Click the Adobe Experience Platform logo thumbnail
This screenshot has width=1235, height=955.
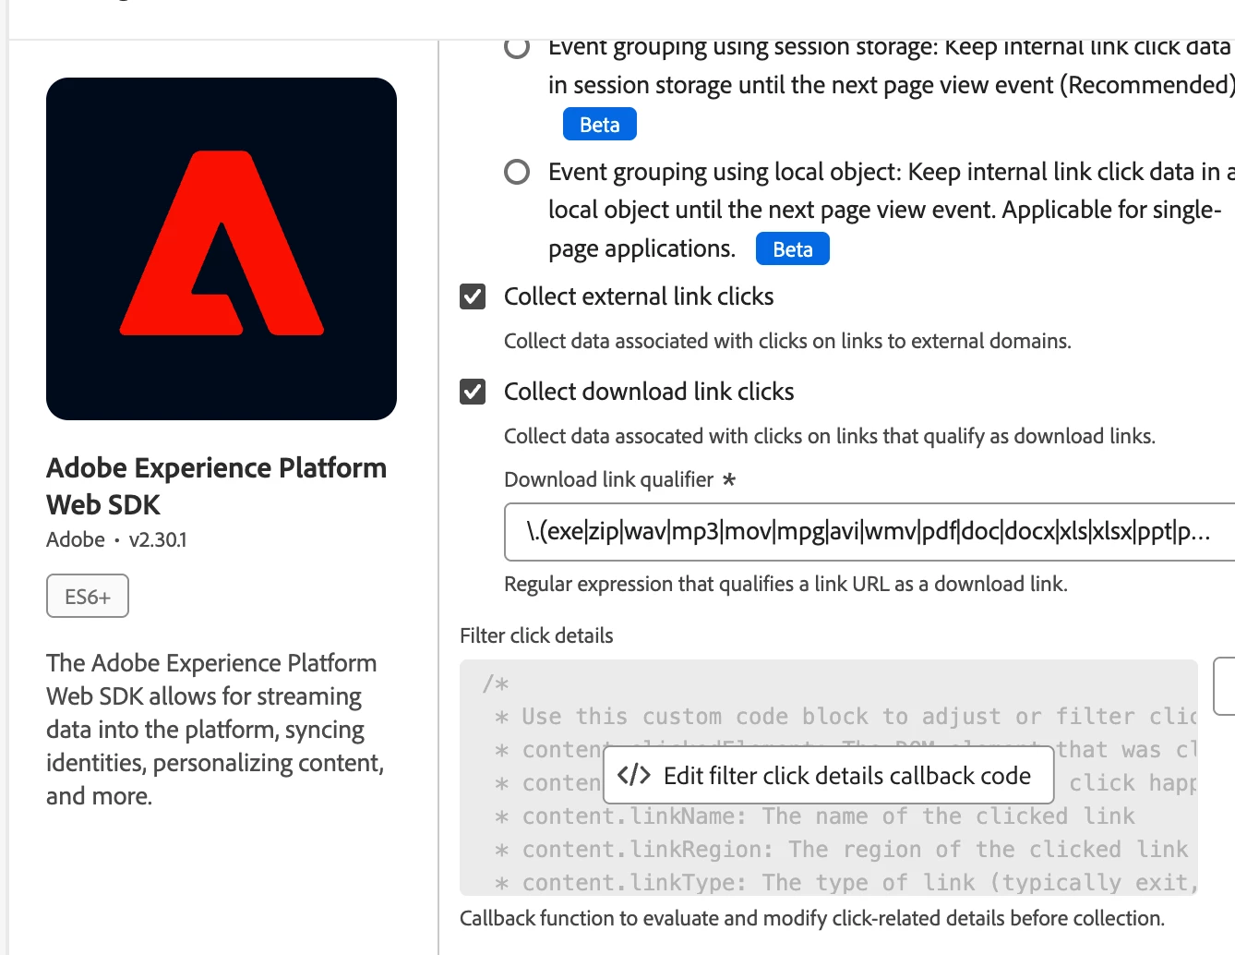(222, 248)
